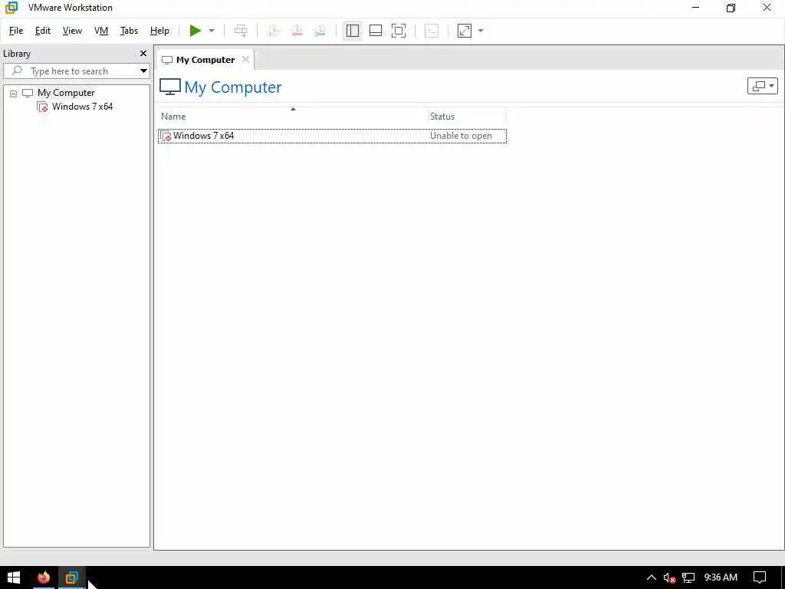
Task: Select My Computer in library tree
Action: pos(66,93)
